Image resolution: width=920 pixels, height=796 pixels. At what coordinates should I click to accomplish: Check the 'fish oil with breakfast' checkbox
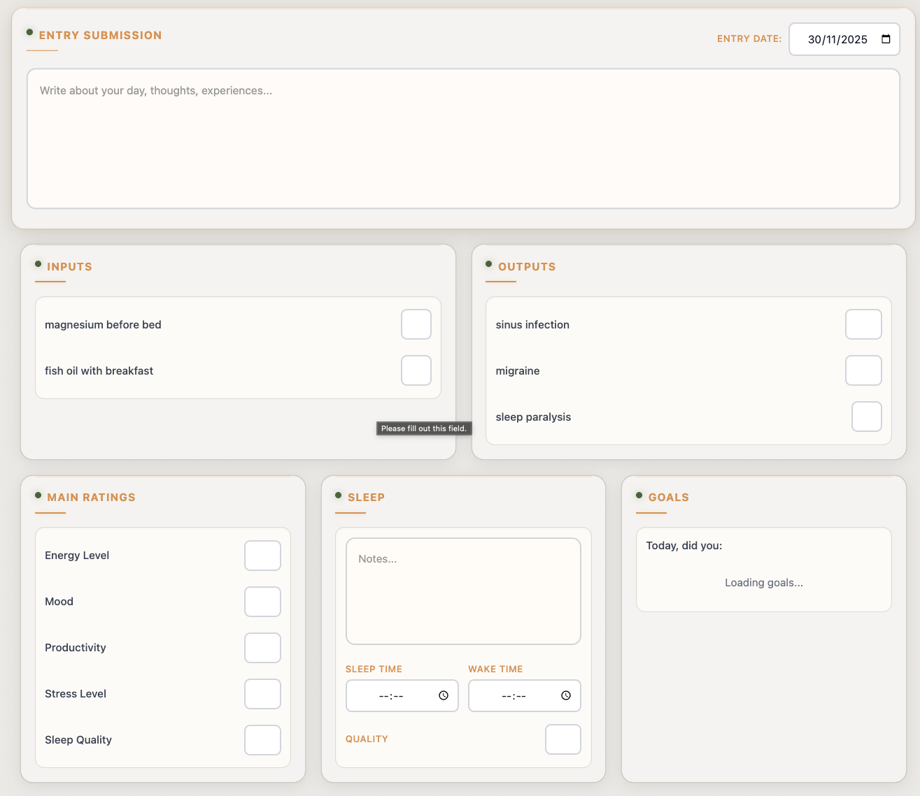pyautogui.click(x=416, y=370)
